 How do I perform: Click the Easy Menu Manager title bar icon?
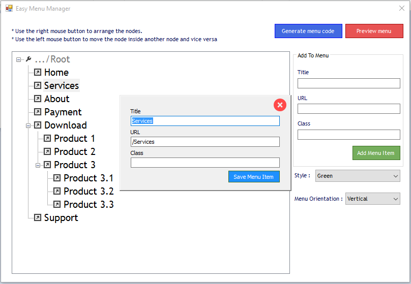click(x=9, y=8)
